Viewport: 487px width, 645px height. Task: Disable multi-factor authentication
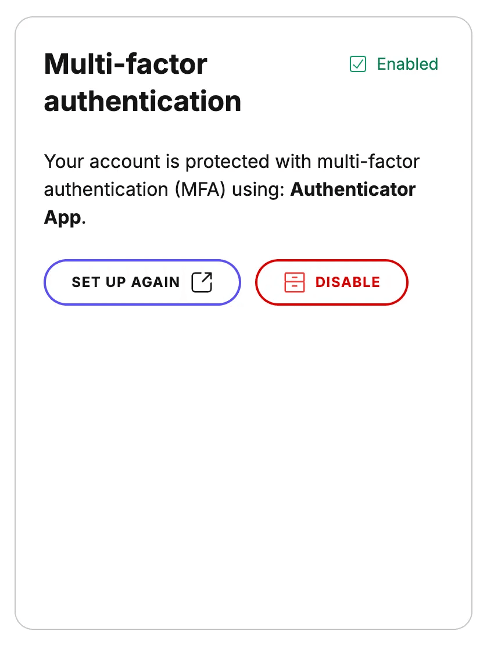click(331, 282)
